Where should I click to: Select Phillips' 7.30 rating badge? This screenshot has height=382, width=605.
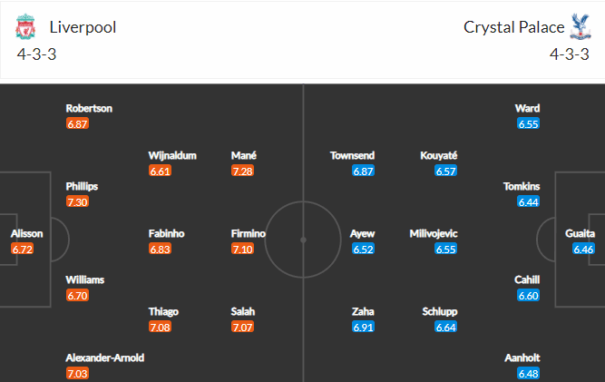78,201
